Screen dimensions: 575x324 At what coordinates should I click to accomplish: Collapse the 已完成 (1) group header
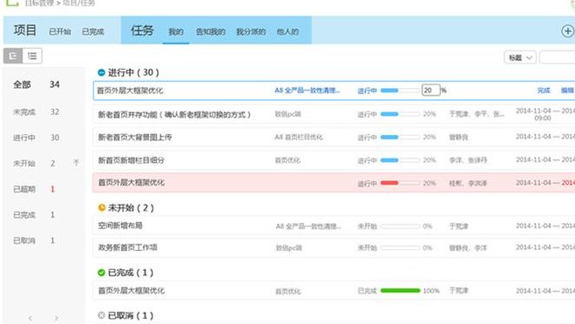point(125,273)
